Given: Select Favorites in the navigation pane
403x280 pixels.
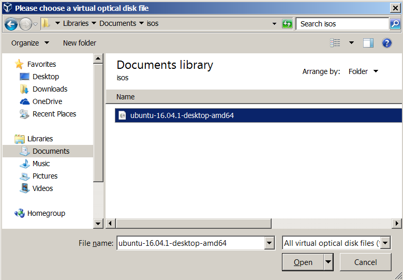Looking at the screenshot, I should 41,64.
